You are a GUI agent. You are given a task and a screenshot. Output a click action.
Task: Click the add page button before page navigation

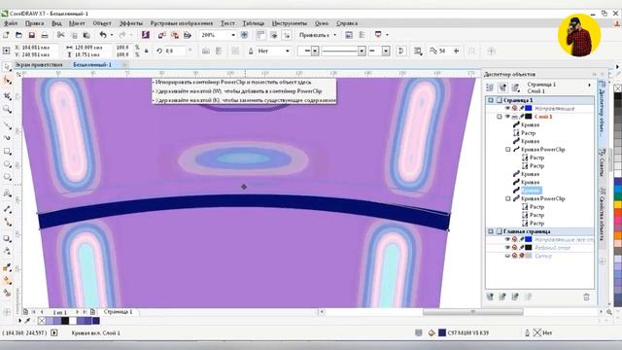(26, 311)
